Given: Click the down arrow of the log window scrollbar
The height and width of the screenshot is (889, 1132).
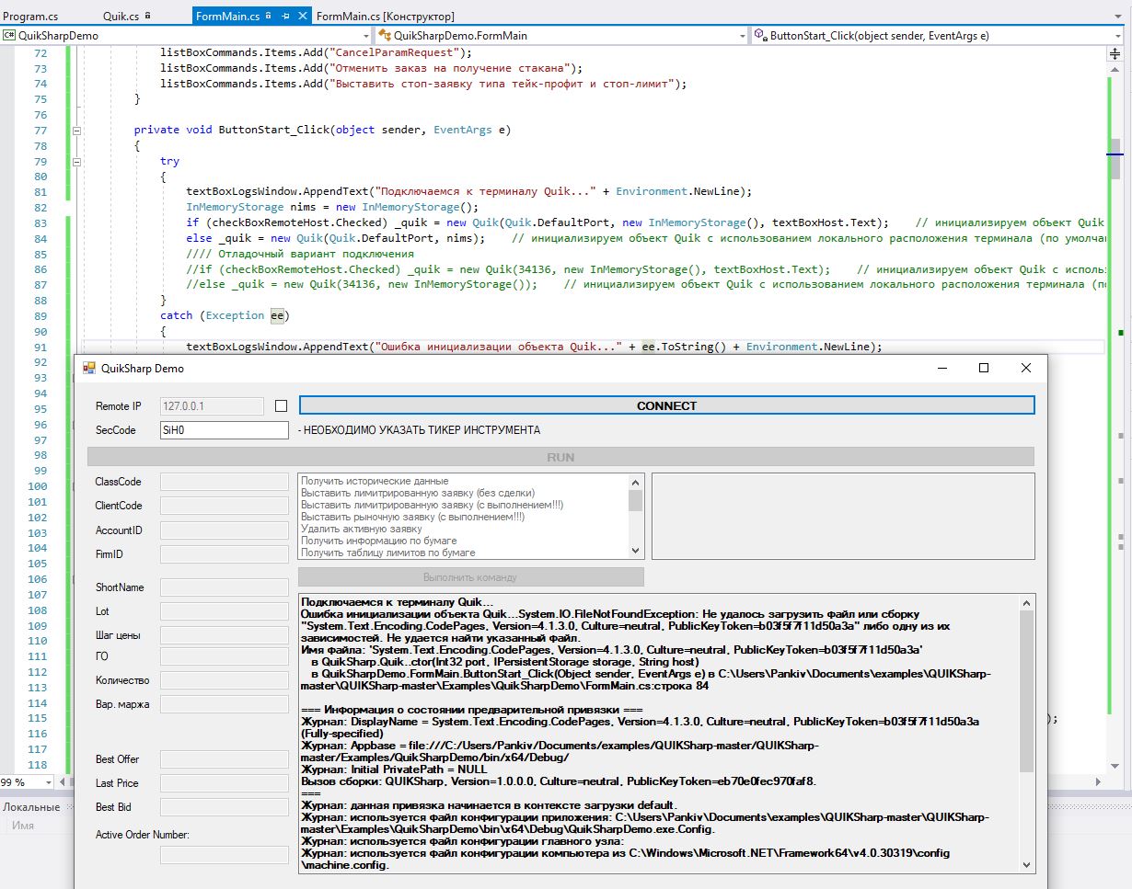Looking at the screenshot, I should (1024, 864).
